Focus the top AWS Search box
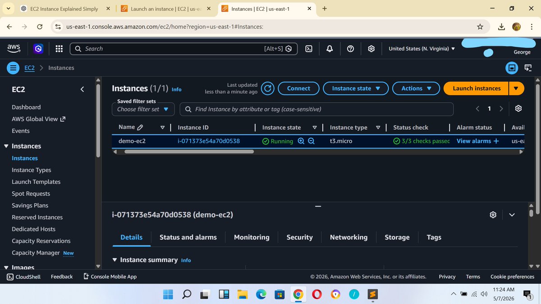This screenshot has width=541, height=304. (x=184, y=49)
